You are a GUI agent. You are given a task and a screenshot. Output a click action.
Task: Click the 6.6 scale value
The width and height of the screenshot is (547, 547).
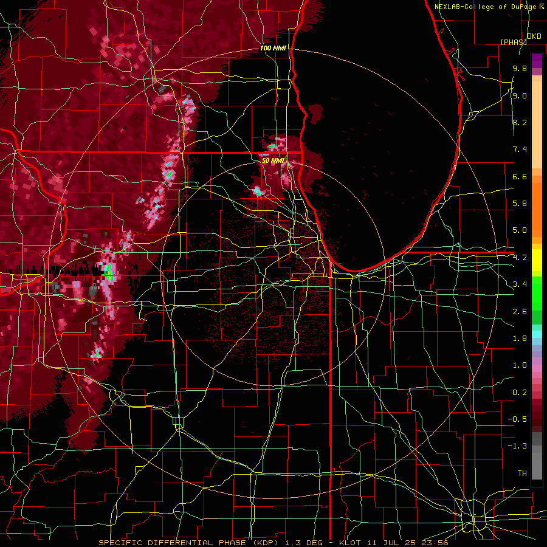(x=520, y=176)
